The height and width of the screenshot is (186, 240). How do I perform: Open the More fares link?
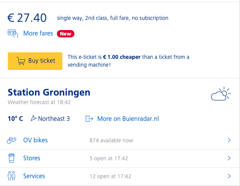click(x=38, y=34)
